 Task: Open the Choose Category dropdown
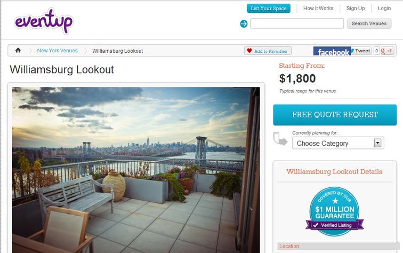(338, 143)
